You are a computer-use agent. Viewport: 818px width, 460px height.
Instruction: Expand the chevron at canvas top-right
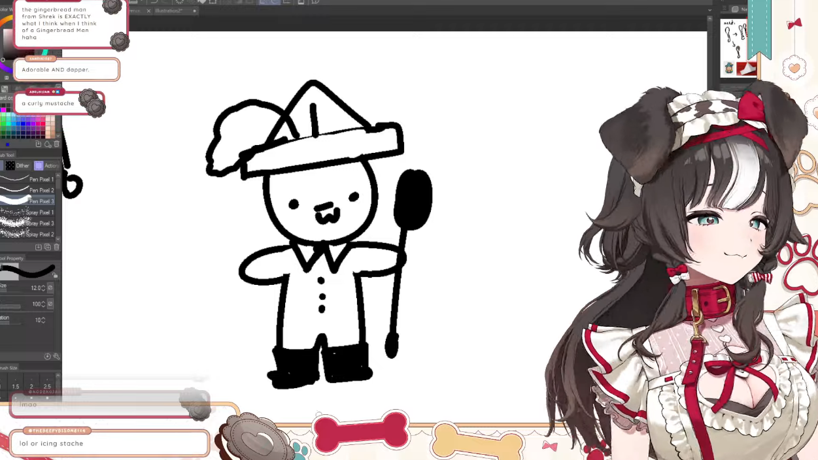coord(710,10)
